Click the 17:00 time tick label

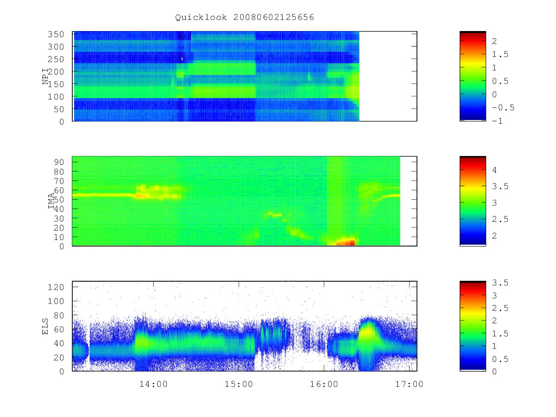tap(410, 384)
